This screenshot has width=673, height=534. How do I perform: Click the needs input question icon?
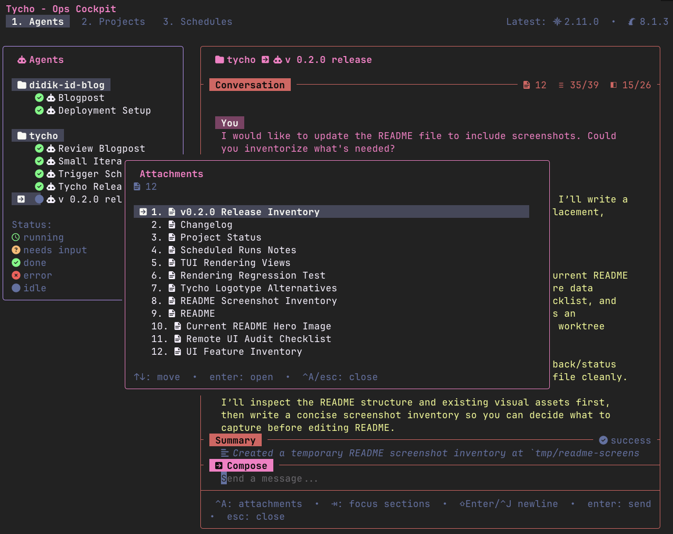tap(16, 250)
